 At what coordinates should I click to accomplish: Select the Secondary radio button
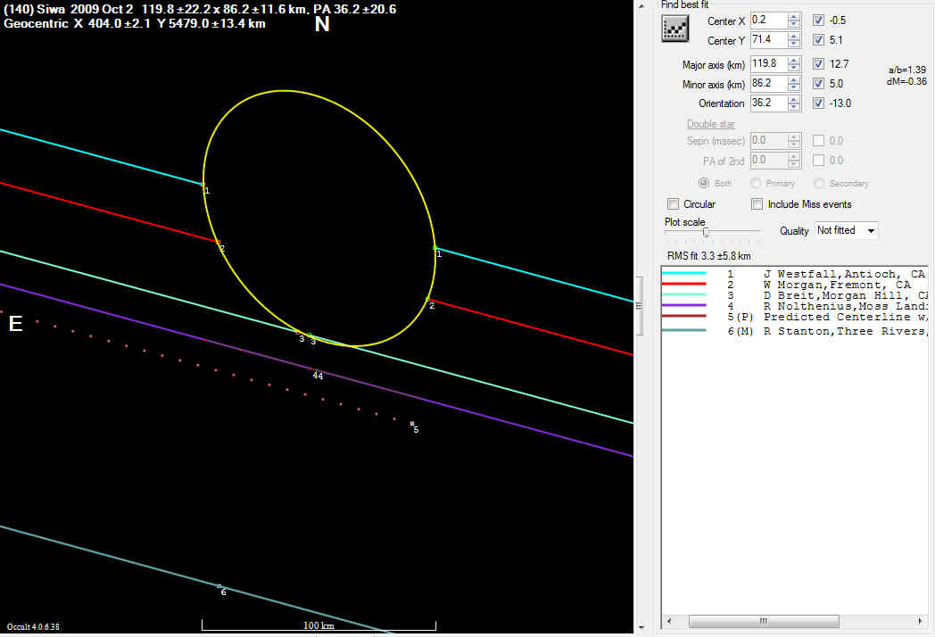pos(819,183)
